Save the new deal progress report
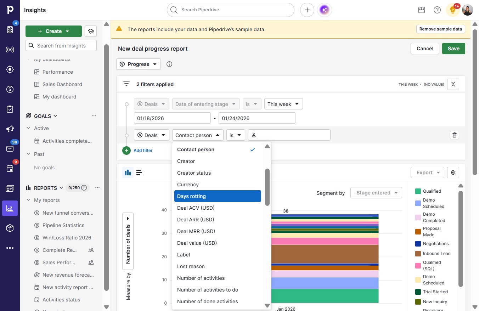 click(453, 49)
